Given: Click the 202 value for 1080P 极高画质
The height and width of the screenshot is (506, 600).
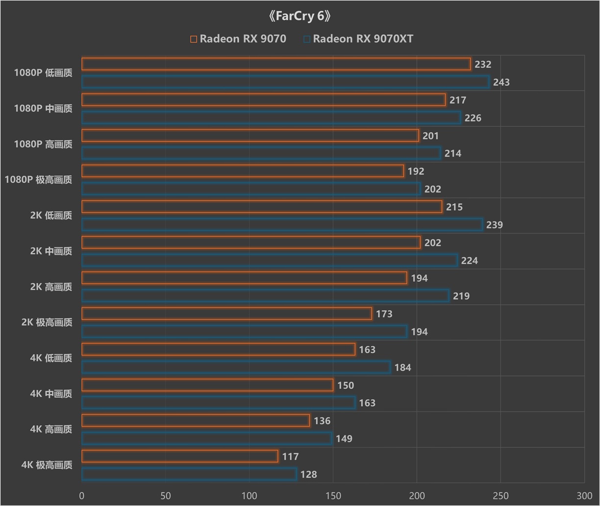Looking at the screenshot, I should 433,189.
